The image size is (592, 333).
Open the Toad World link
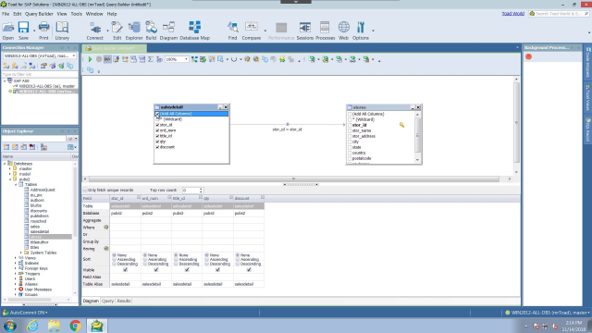pos(512,14)
